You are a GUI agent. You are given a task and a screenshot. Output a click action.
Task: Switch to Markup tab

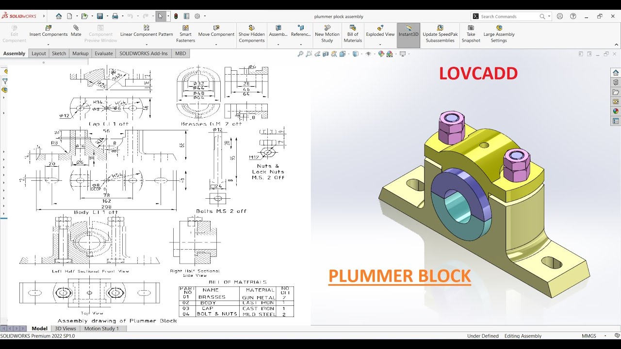[x=81, y=53]
